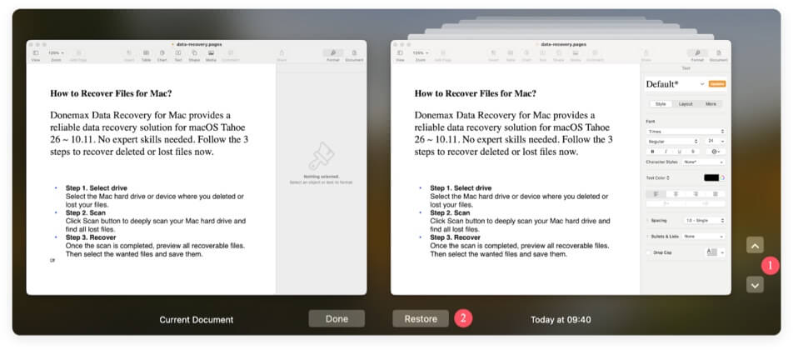Decrease text indent

click(666, 203)
